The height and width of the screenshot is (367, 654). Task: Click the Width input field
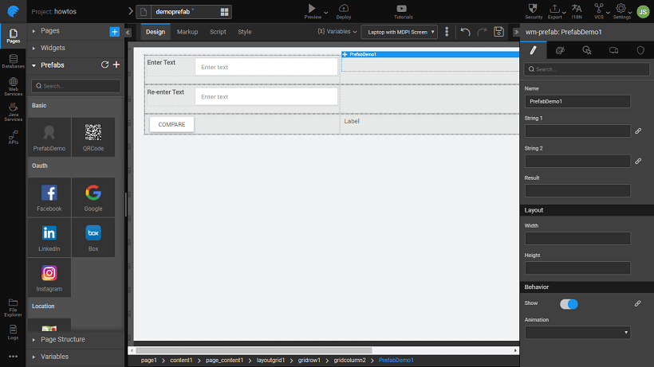[x=577, y=239]
